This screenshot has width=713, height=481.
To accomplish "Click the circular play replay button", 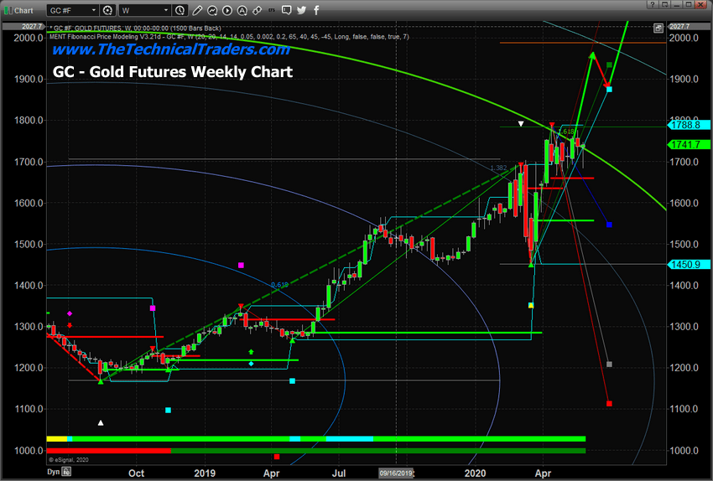I will click(227, 10).
